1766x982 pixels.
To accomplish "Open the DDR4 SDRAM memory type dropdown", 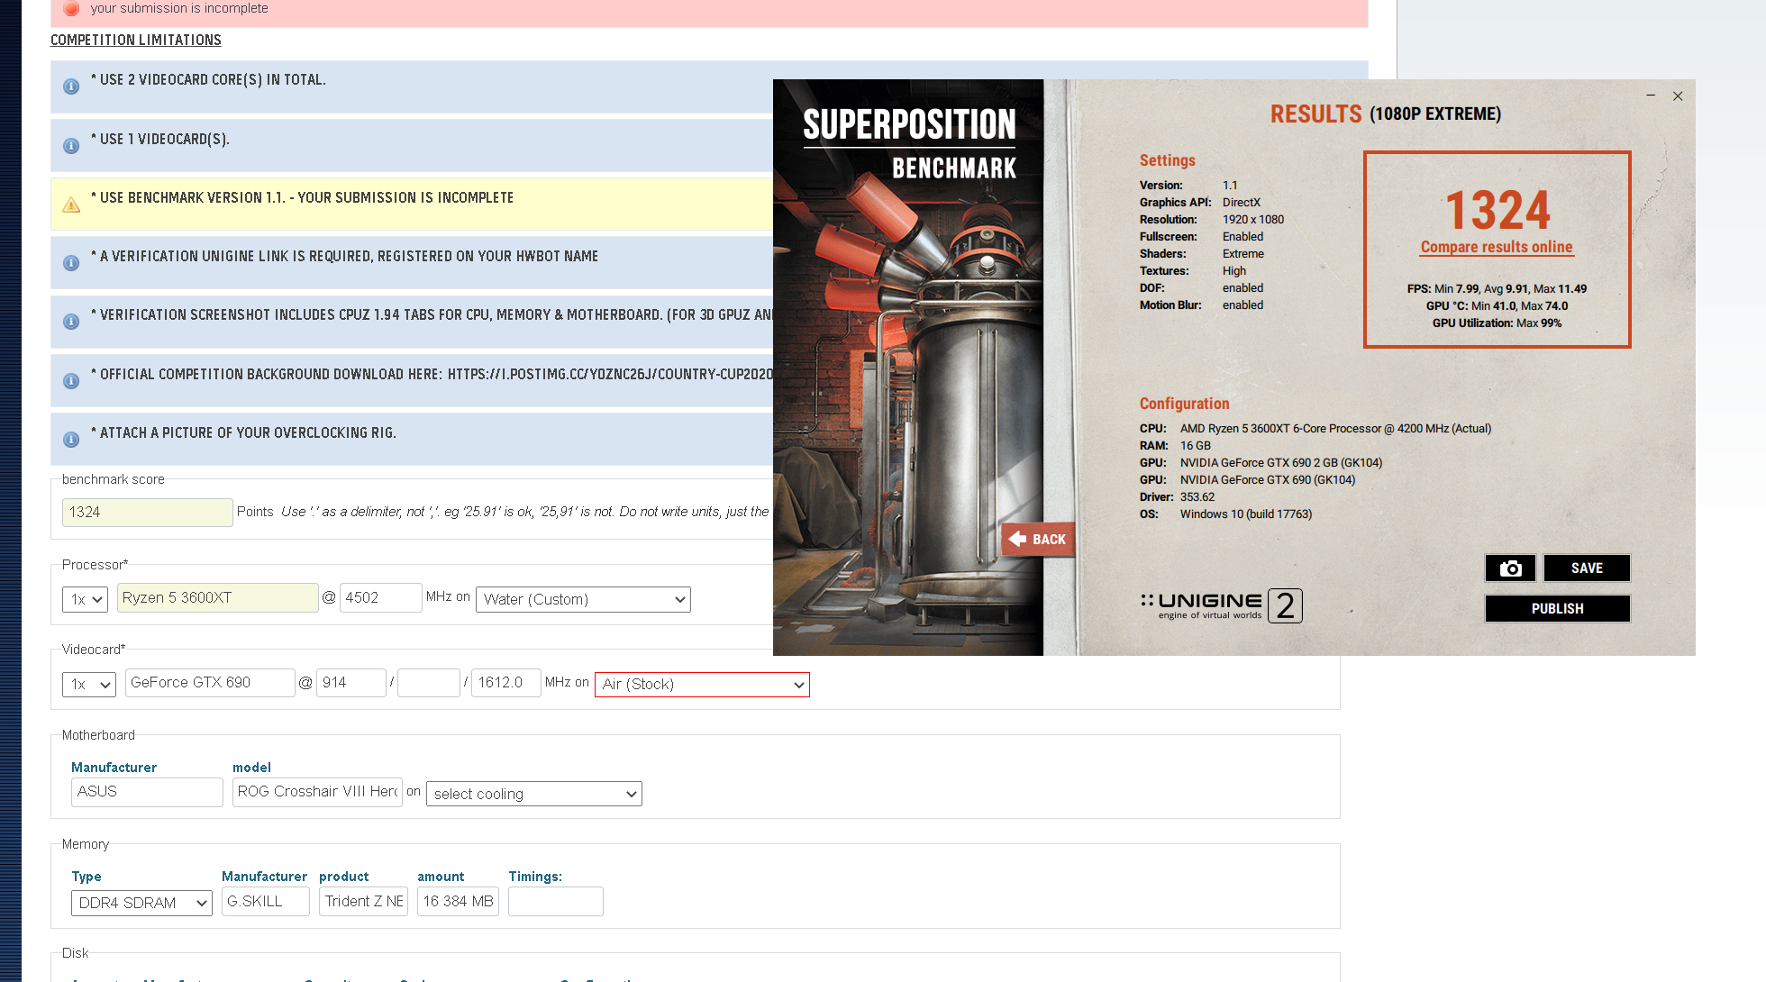I will click(x=141, y=903).
